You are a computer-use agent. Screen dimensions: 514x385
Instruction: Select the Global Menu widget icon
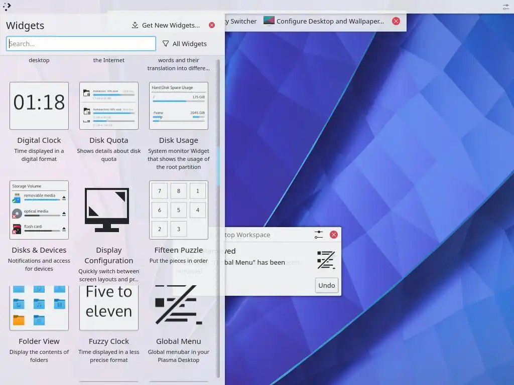pos(179,305)
